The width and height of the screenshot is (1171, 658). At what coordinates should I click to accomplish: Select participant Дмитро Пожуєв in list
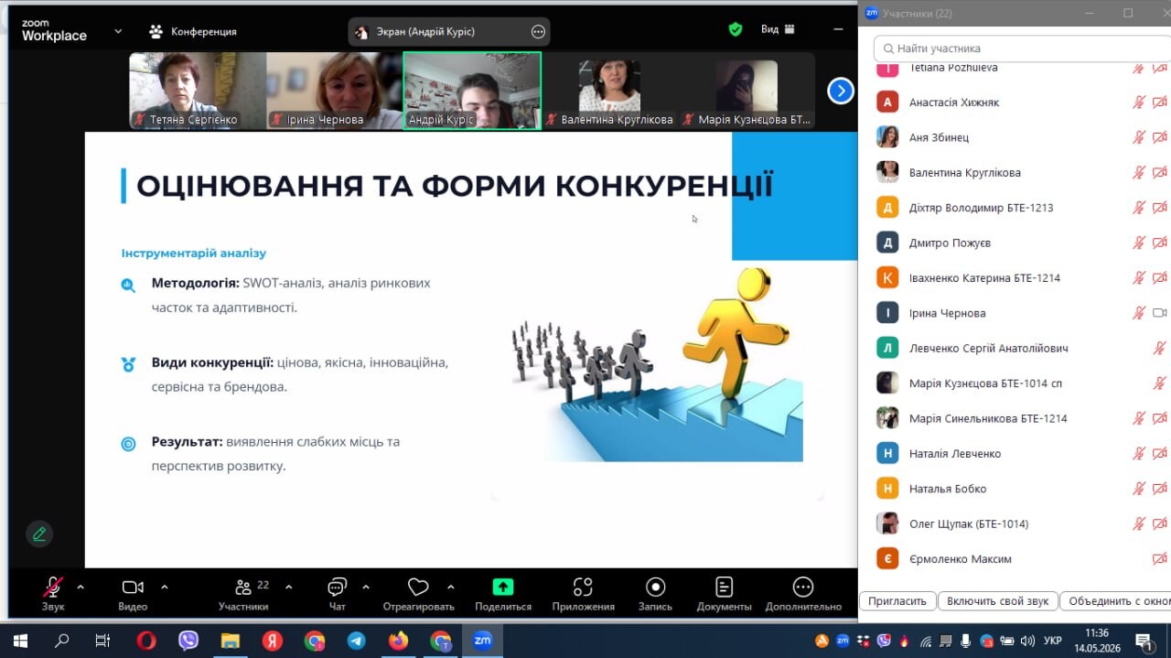1015,243
